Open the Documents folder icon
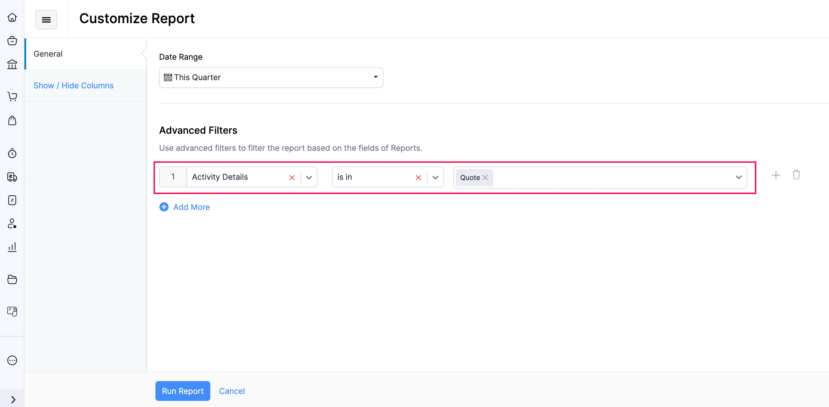 pos(12,279)
